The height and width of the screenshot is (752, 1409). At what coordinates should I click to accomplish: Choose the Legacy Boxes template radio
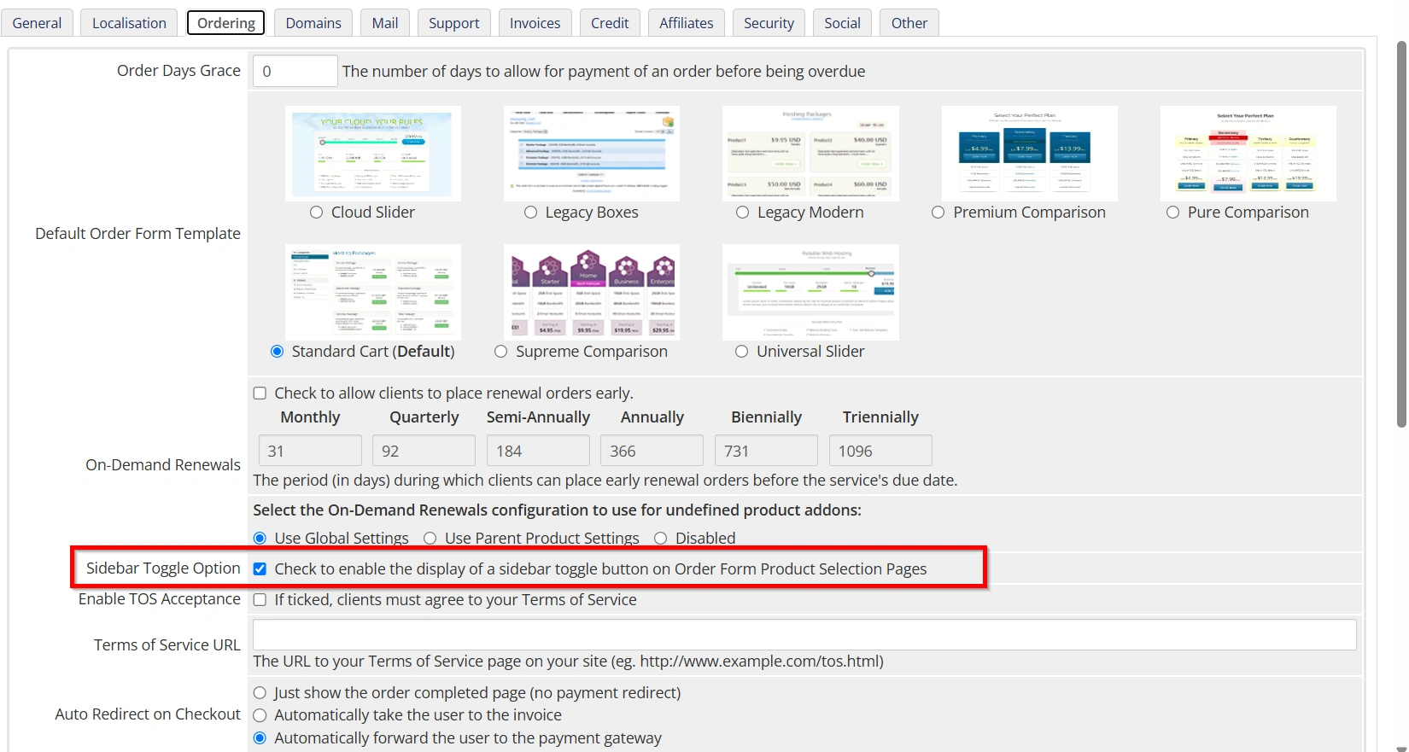click(531, 213)
